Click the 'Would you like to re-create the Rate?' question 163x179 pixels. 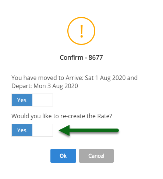(x=62, y=116)
